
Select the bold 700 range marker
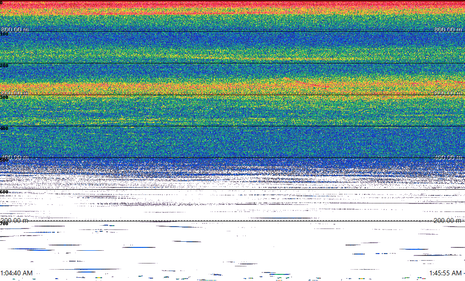coord(4,223)
